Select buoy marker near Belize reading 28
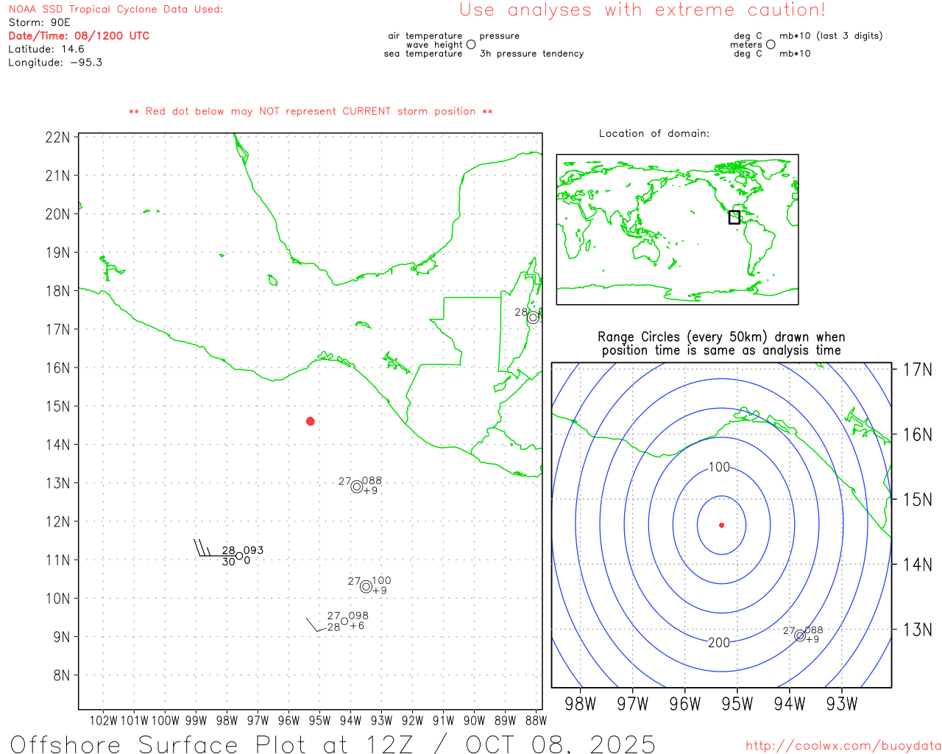 point(533,317)
